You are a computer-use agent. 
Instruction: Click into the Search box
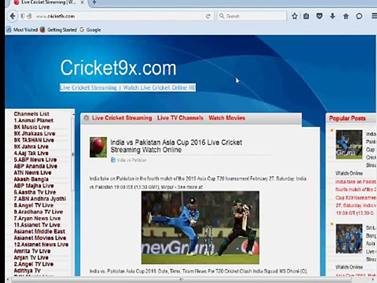click(x=252, y=16)
